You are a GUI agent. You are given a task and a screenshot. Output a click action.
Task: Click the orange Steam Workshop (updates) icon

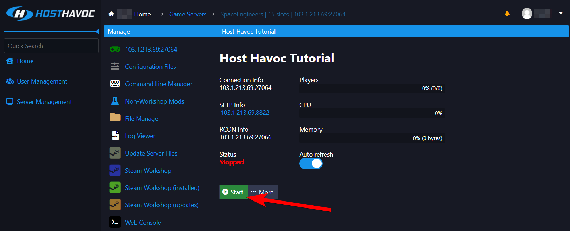tap(115, 205)
